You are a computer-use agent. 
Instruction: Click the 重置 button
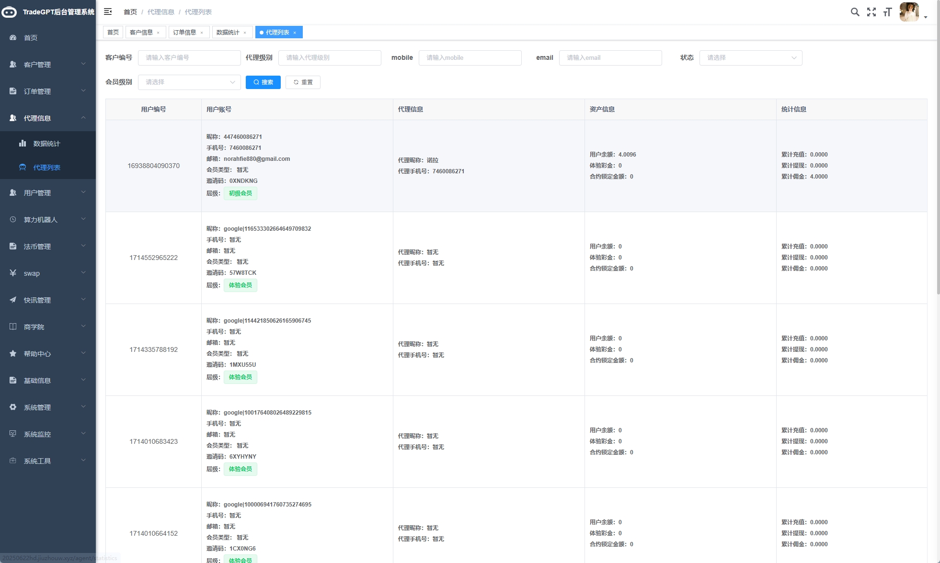click(303, 82)
